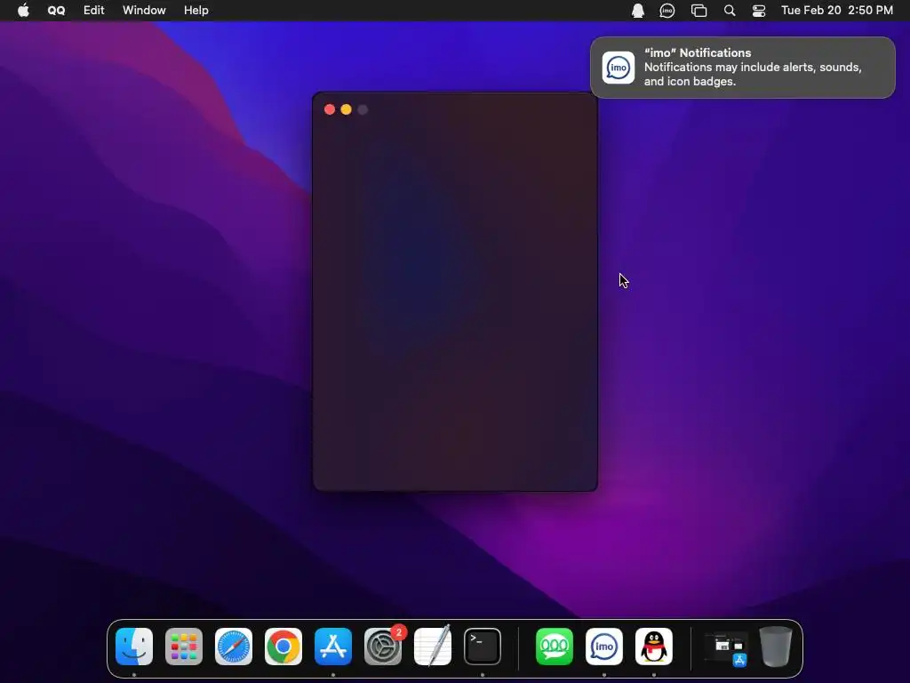Open the App Store from the Dock
This screenshot has width=910, height=683.
[333, 647]
